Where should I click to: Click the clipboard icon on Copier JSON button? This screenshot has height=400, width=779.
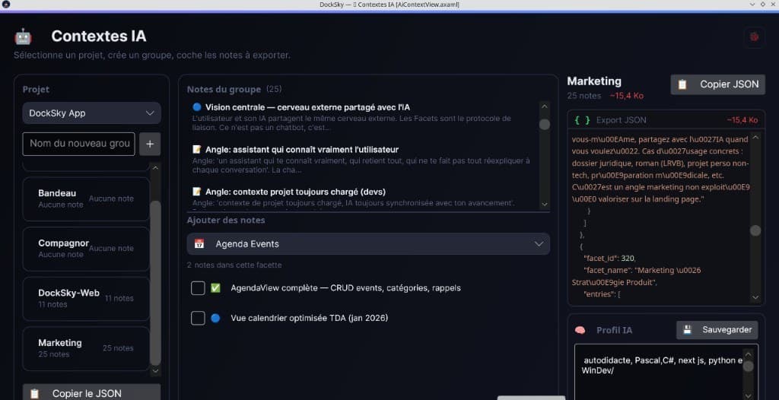pos(682,84)
